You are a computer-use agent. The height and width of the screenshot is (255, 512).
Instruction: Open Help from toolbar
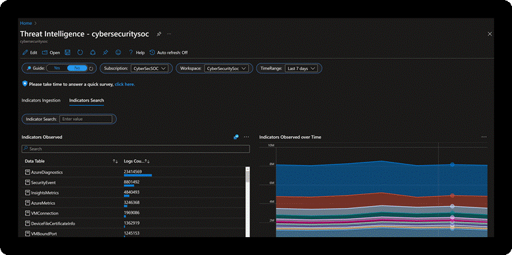[137, 53]
